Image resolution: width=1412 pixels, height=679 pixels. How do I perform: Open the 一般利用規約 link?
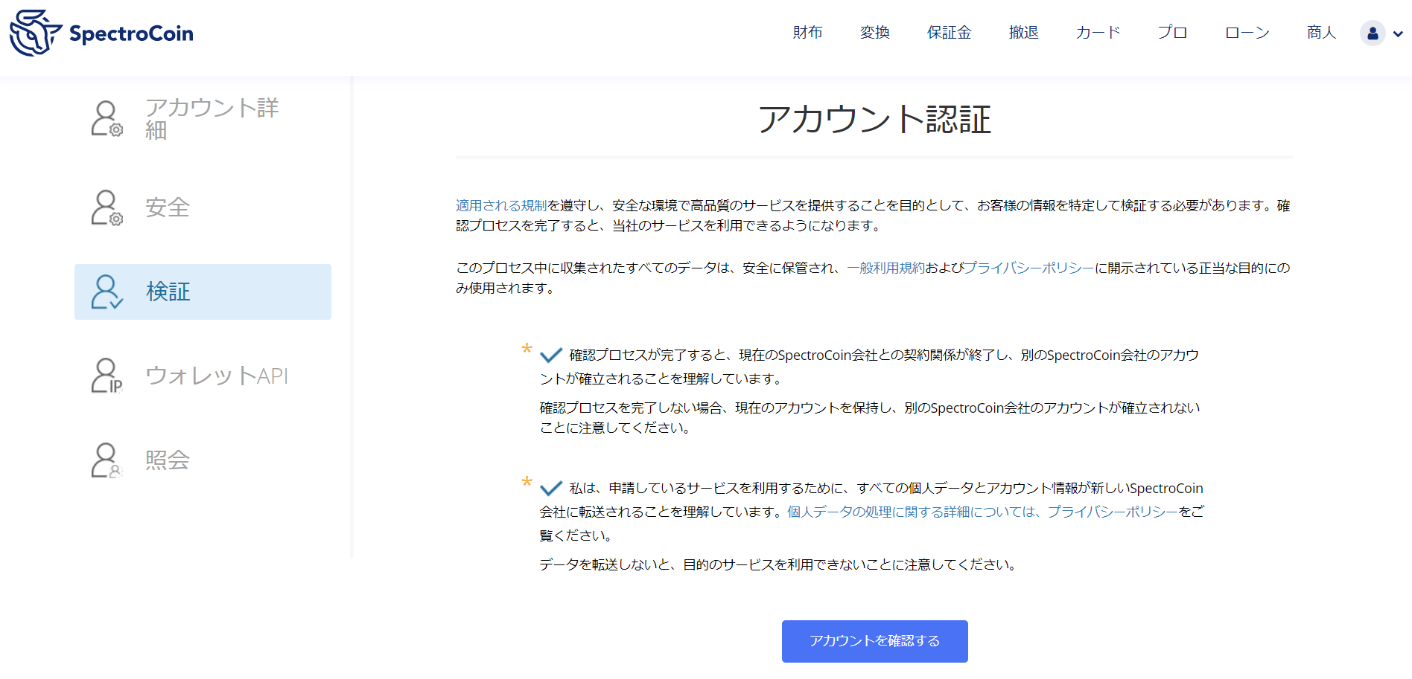[x=885, y=268]
